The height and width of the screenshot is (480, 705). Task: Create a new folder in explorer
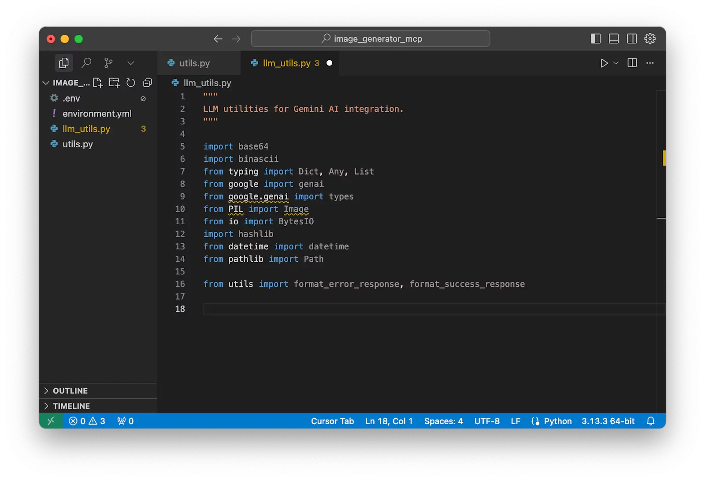[x=115, y=83]
